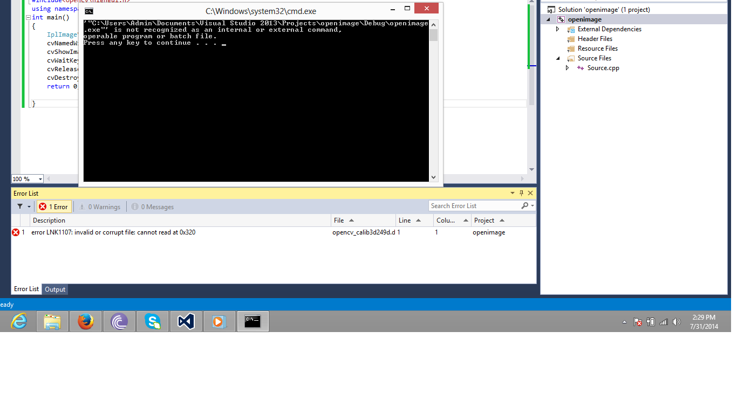Open the Error List filter icon

point(20,206)
